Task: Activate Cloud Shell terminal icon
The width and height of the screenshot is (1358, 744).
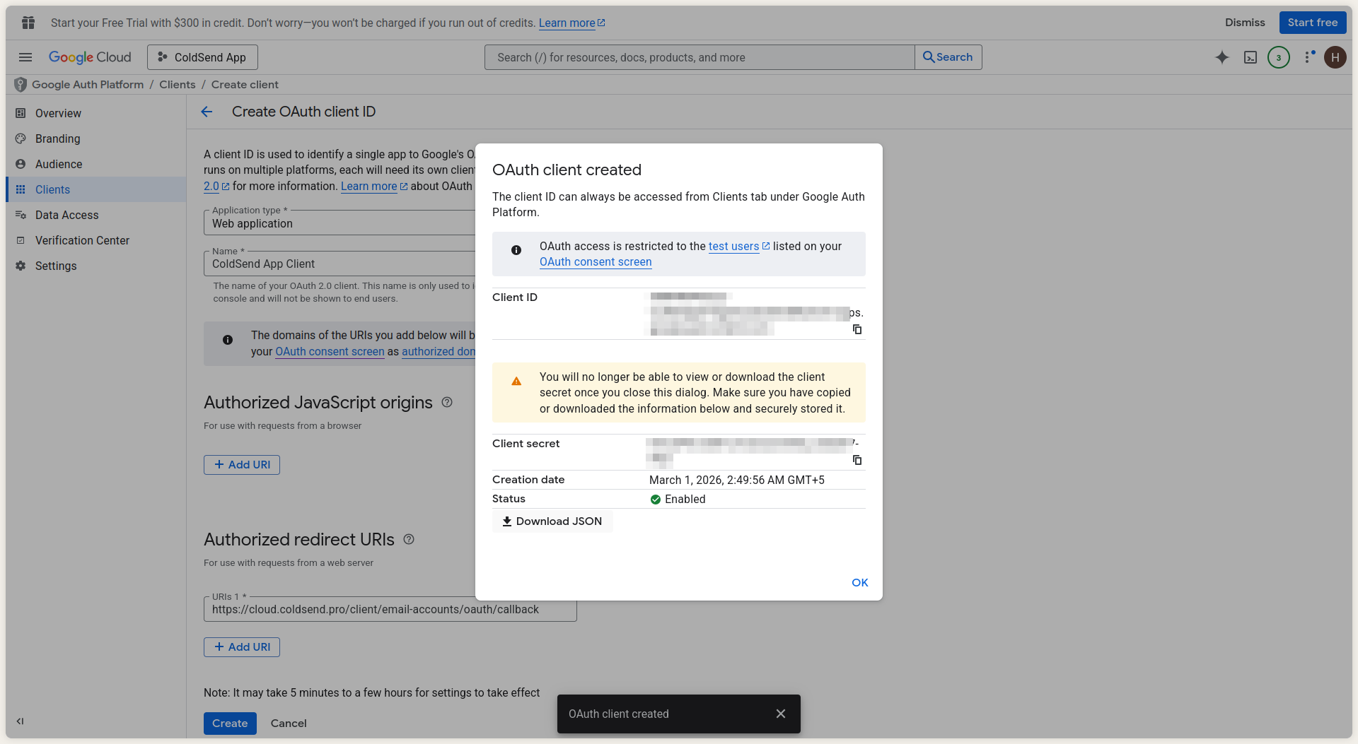Action: [x=1250, y=57]
